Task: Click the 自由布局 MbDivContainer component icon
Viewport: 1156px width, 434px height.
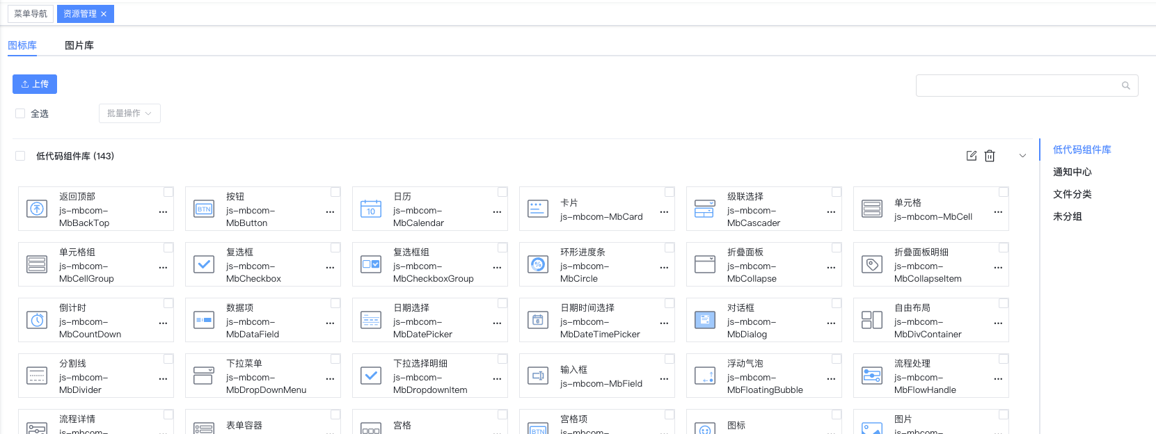Action: tap(872, 320)
